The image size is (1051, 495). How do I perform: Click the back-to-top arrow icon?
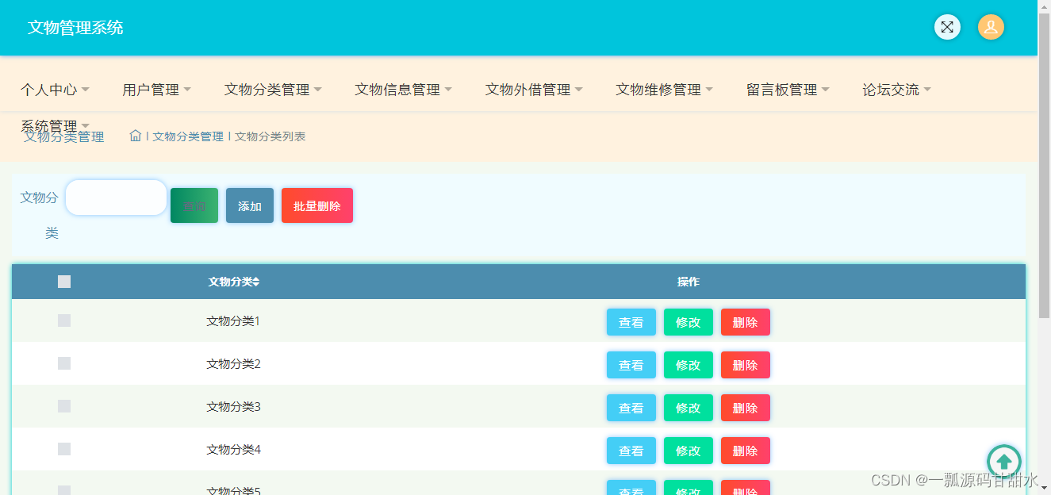(1003, 462)
